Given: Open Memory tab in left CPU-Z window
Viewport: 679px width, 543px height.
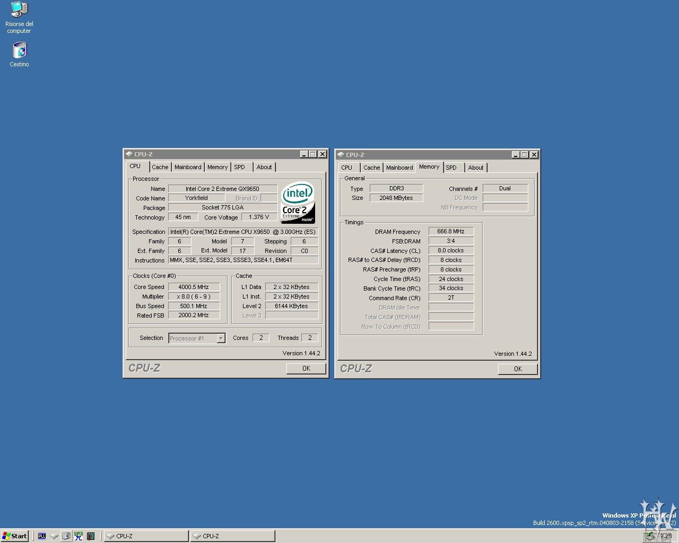Looking at the screenshot, I should 217,167.
